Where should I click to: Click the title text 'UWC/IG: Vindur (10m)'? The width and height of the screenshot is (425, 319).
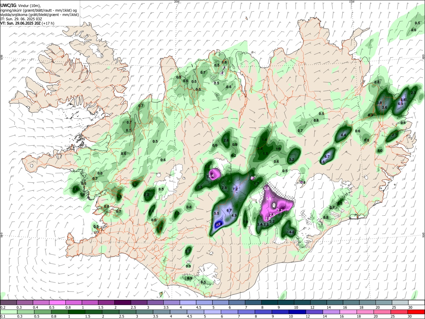[20, 6]
